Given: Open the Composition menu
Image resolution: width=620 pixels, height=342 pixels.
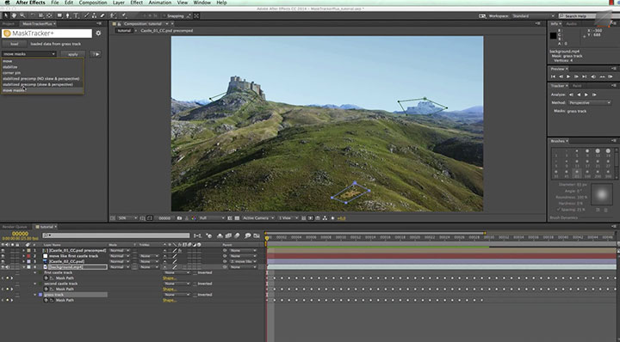Looking at the screenshot, I should pos(93,3).
